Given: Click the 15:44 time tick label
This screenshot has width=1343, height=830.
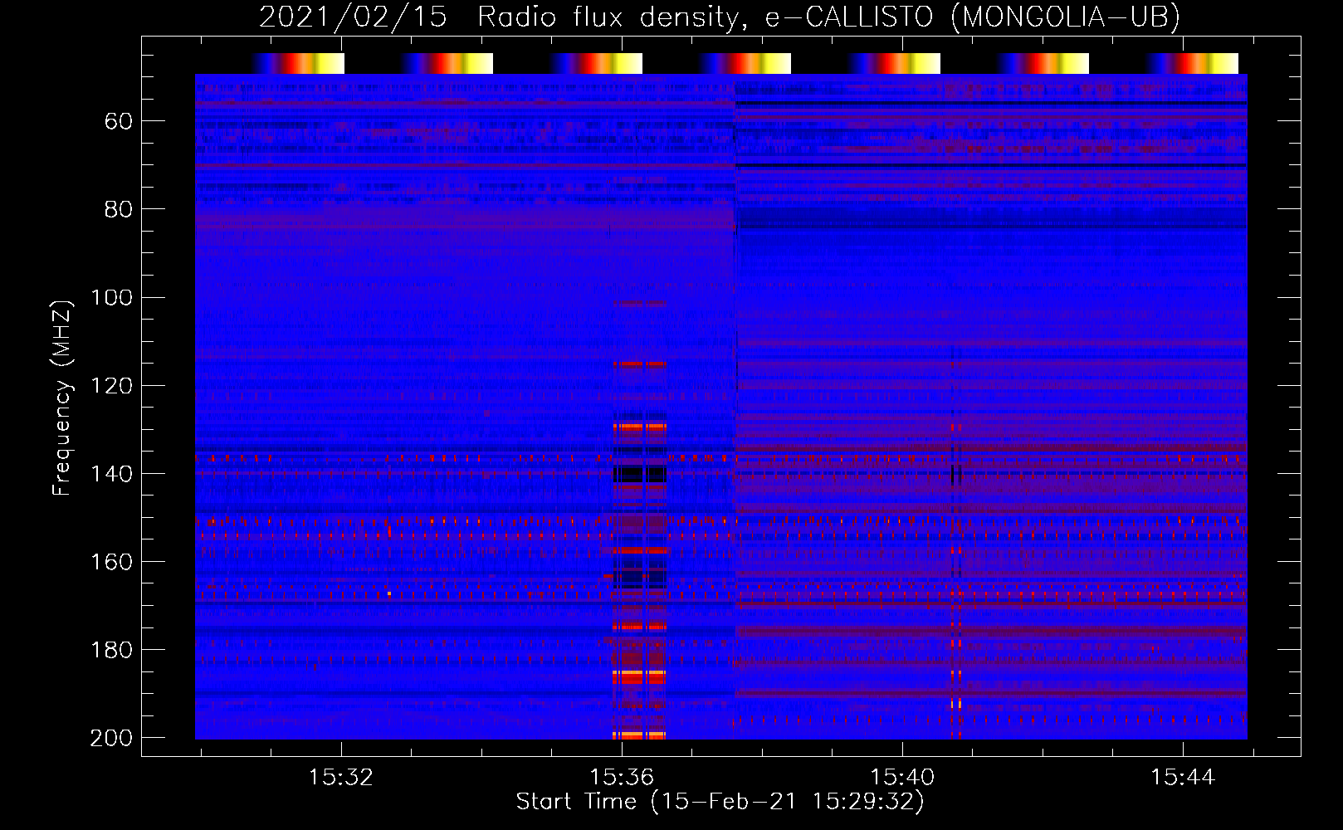Looking at the screenshot, I should click(1183, 778).
